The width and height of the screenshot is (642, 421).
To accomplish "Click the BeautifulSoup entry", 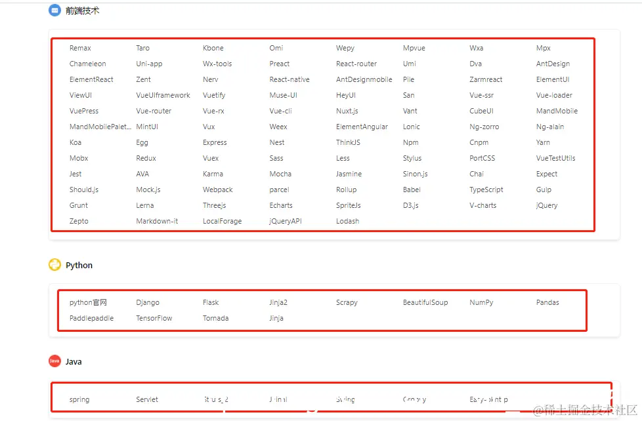I will point(425,302).
